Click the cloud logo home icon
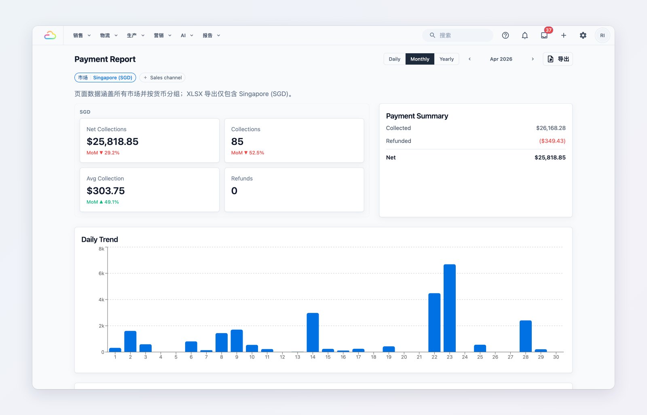Viewport: 647px width, 415px height. (x=50, y=36)
